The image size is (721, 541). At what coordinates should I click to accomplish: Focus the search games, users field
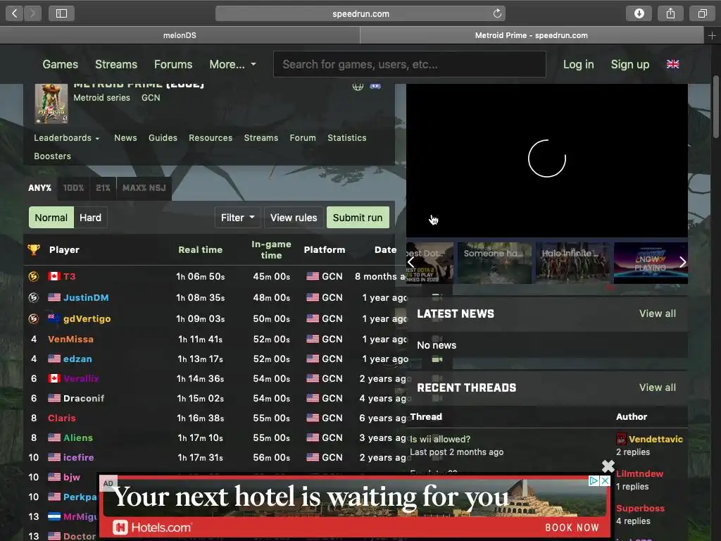(410, 64)
